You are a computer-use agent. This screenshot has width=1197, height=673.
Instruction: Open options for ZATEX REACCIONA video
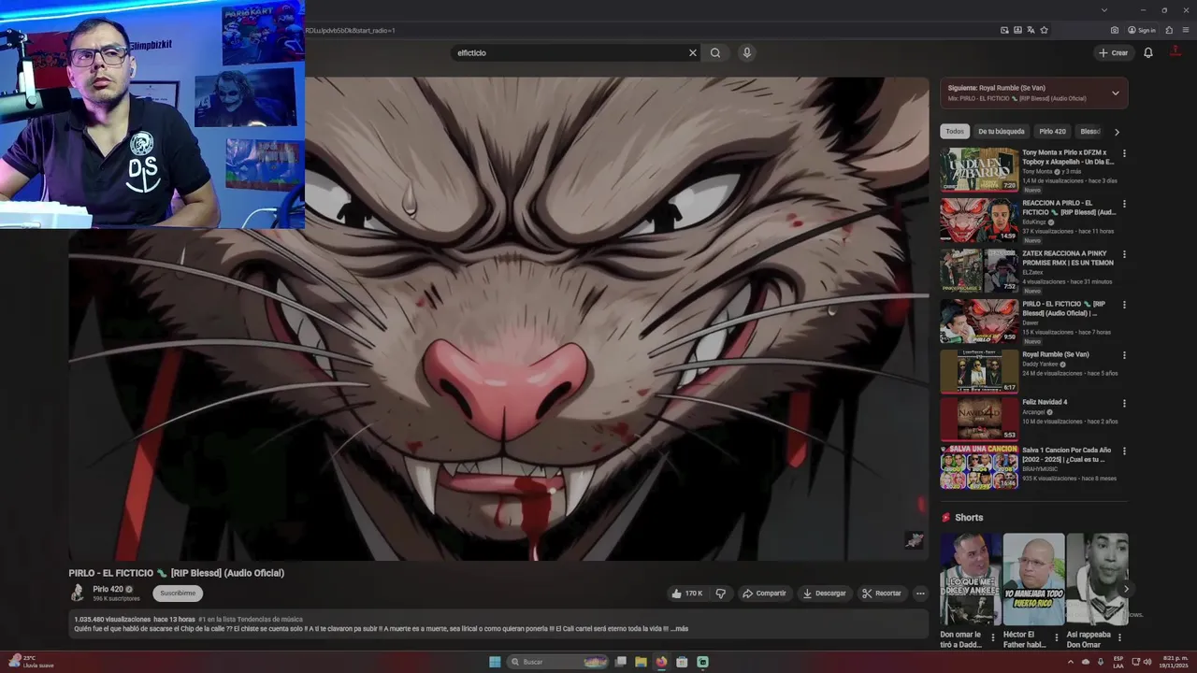pyautogui.click(x=1124, y=254)
